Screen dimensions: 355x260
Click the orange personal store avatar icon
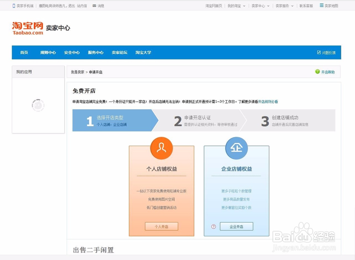[x=162, y=148]
